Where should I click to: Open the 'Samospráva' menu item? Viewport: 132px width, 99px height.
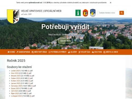pyautogui.click(x=23, y=52)
